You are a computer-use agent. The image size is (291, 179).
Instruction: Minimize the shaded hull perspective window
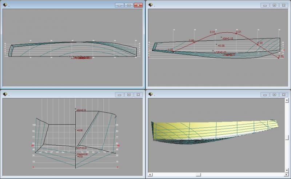click(265, 95)
